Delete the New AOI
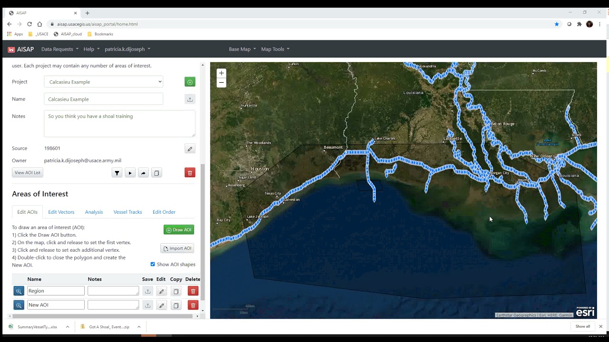609x342 pixels. click(x=193, y=305)
